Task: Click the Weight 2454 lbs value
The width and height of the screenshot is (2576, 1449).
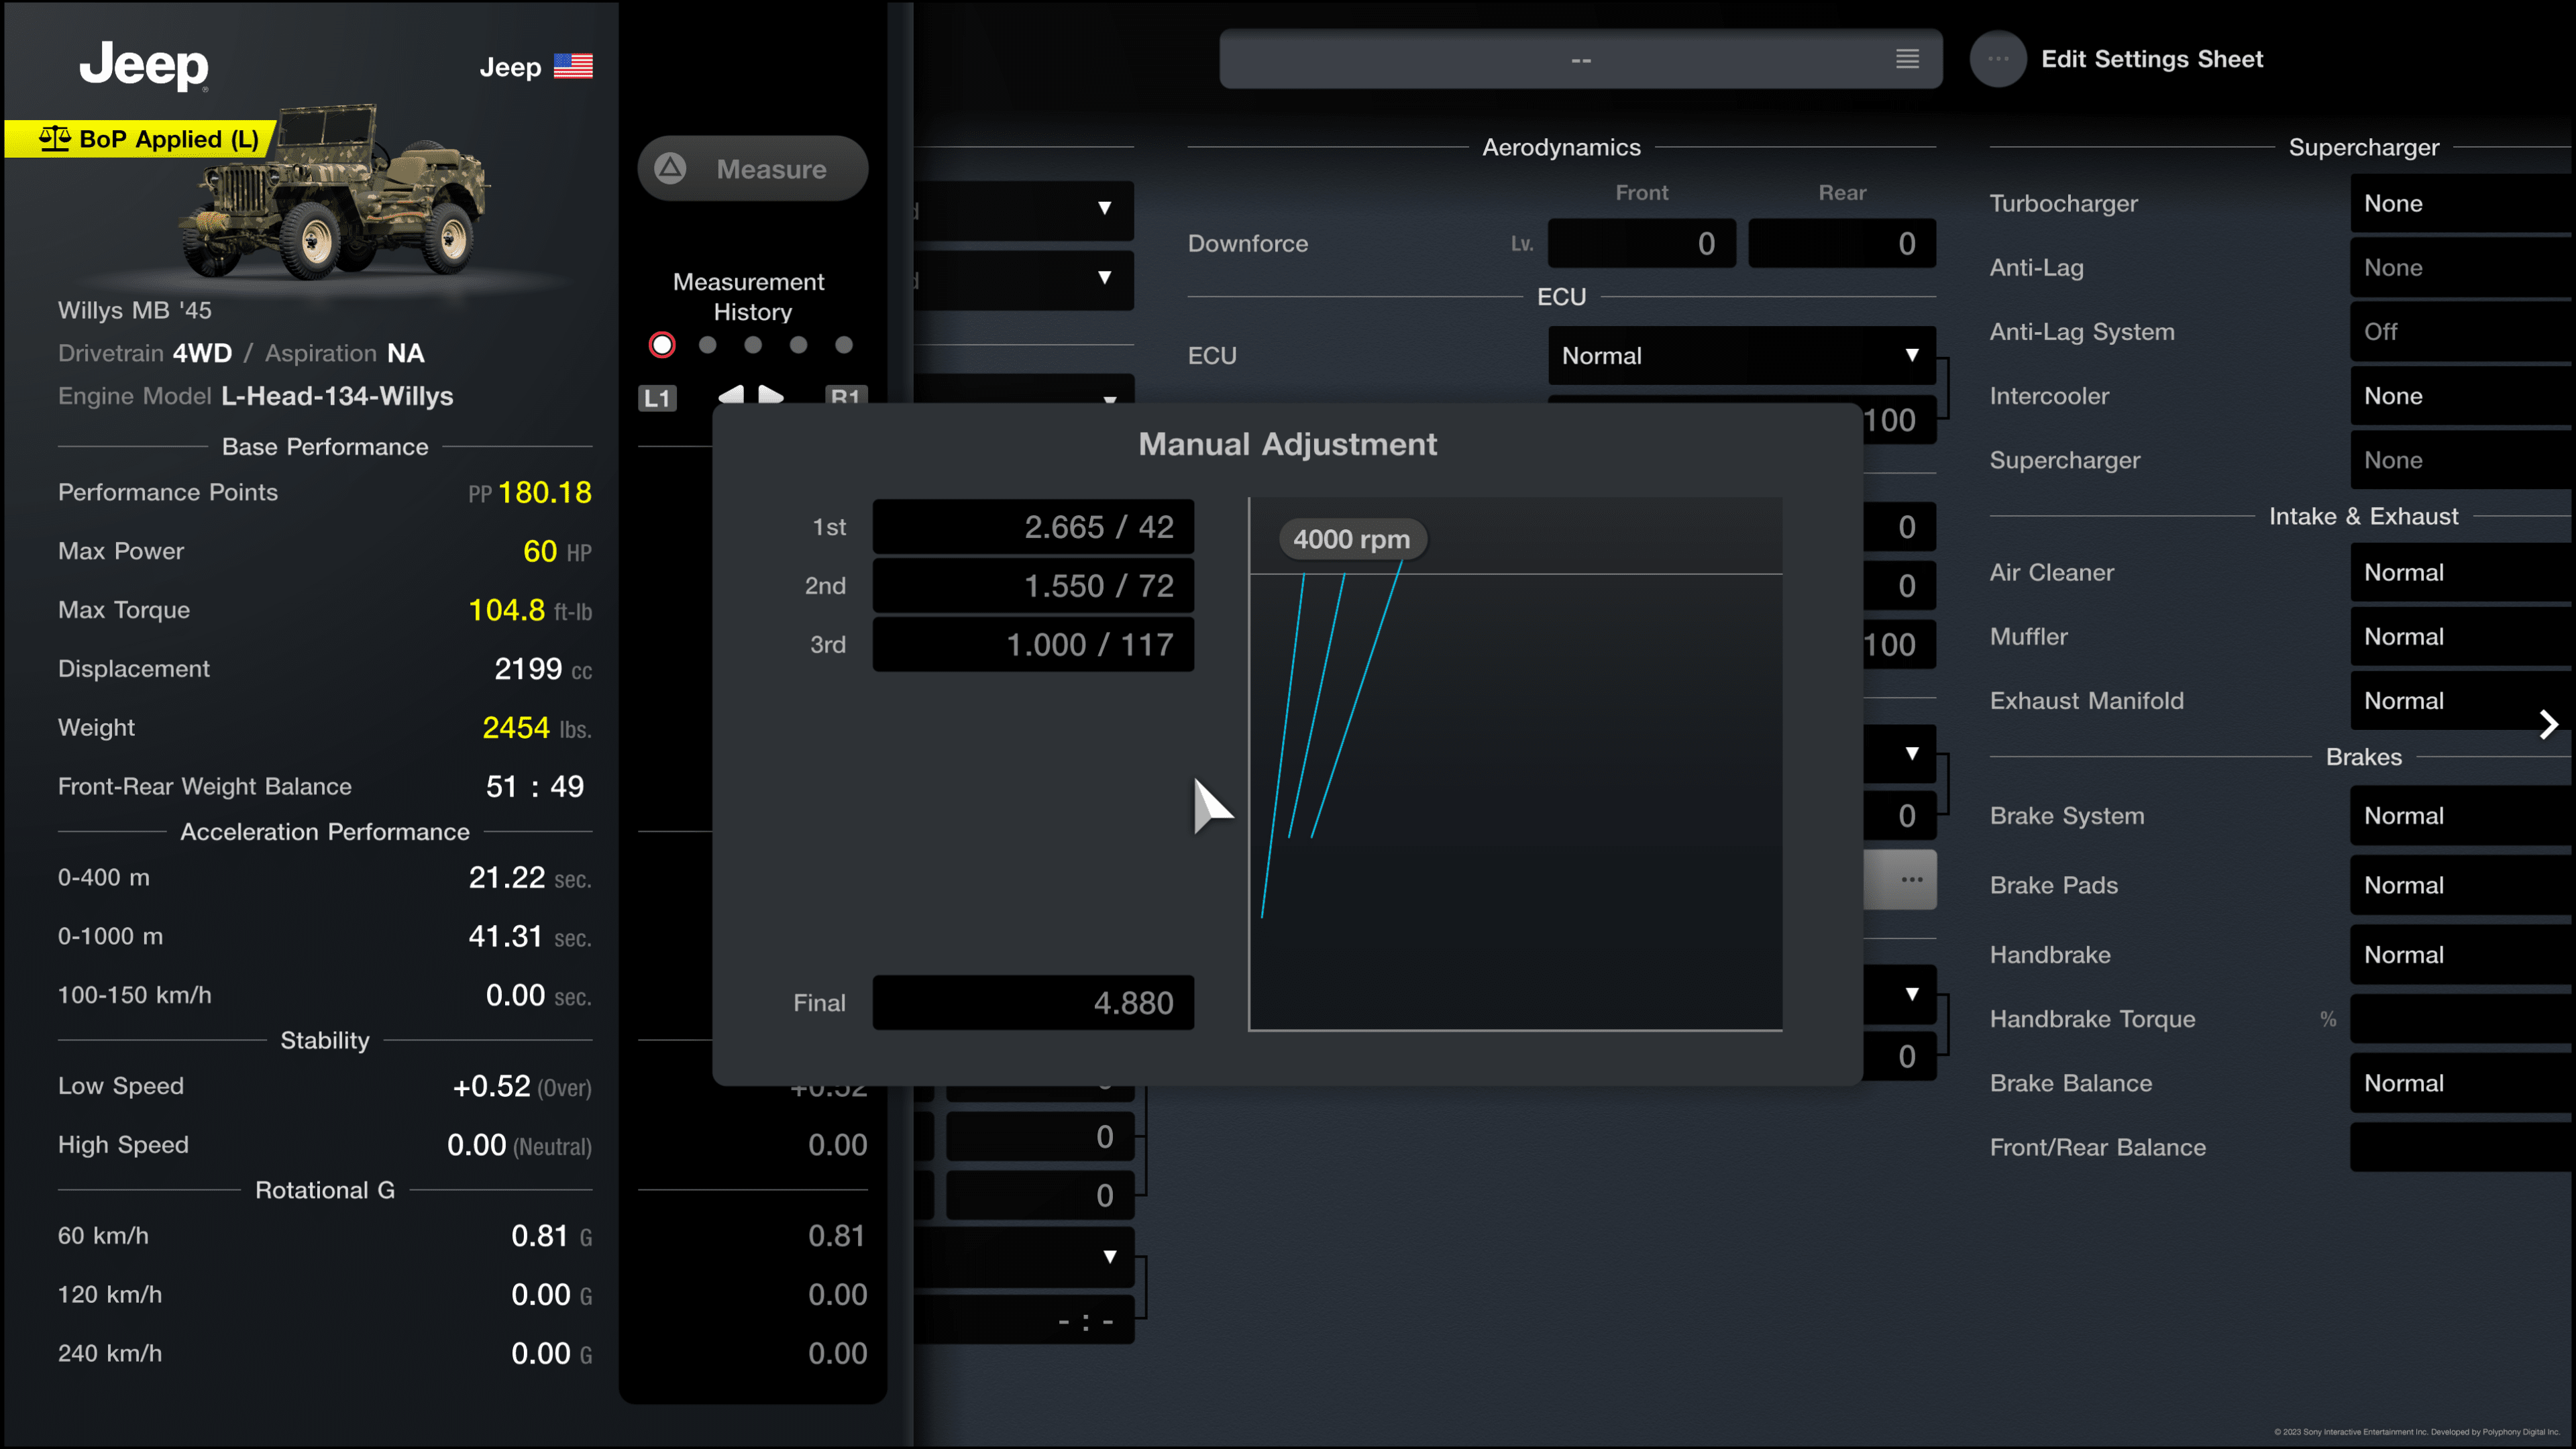Action: pos(537,728)
